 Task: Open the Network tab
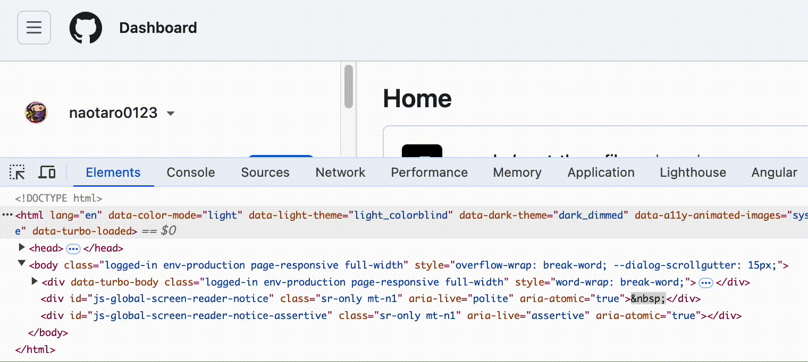[x=340, y=173]
